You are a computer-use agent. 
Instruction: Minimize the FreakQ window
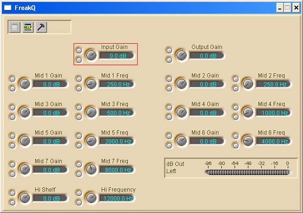pos(280,8)
